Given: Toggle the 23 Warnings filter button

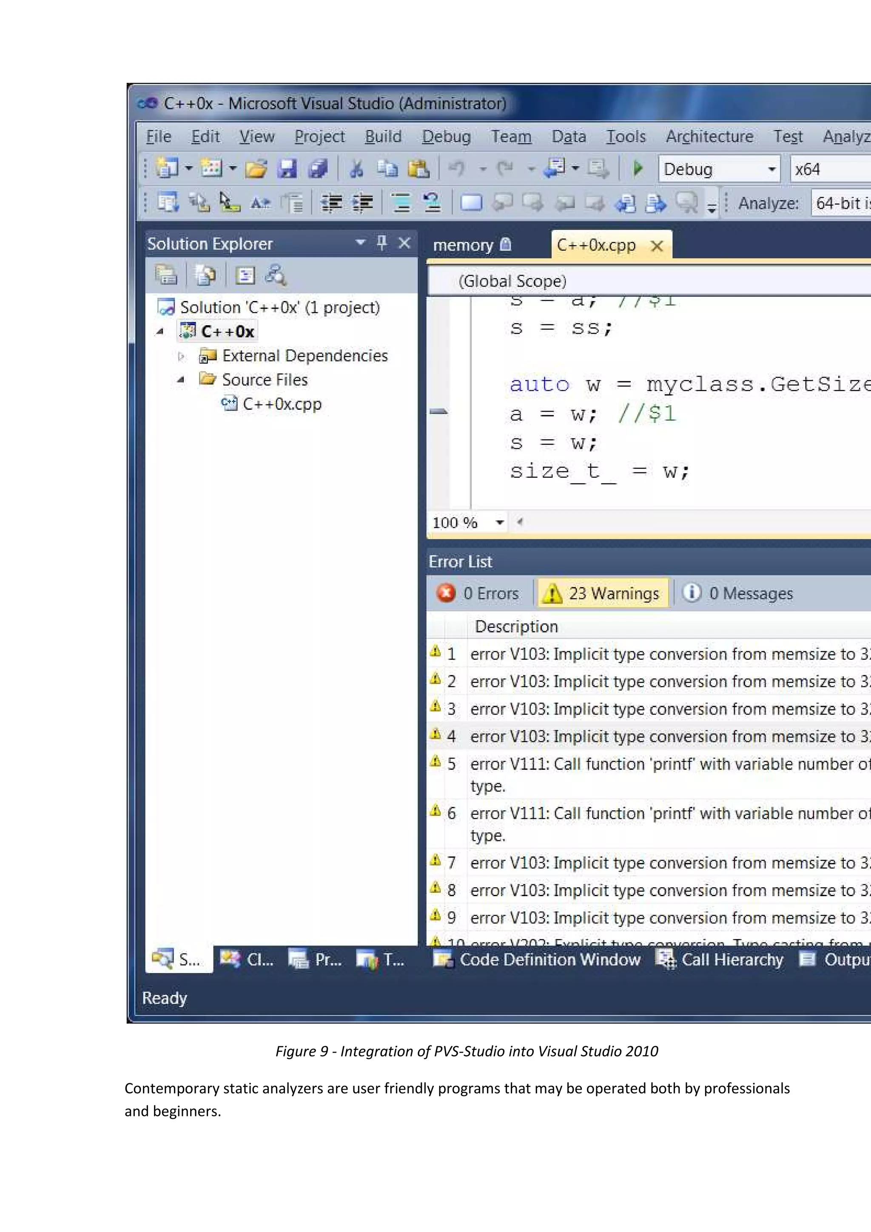Looking at the screenshot, I should [603, 593].
